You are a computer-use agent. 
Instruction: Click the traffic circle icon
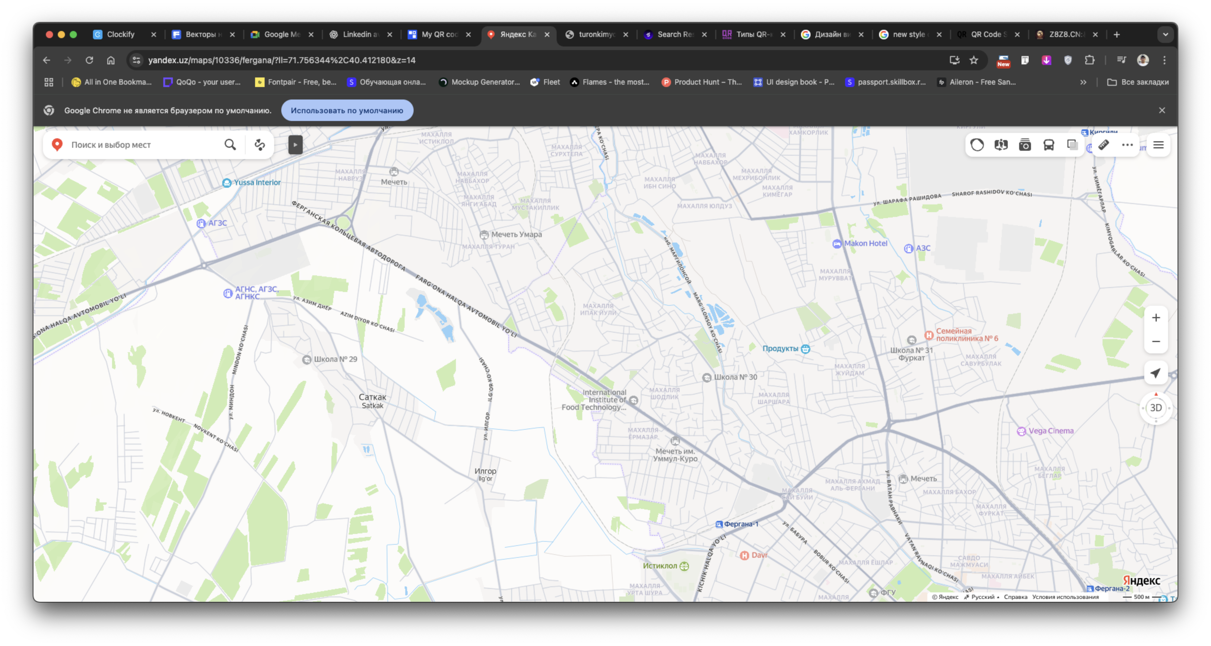click(977, 145)
